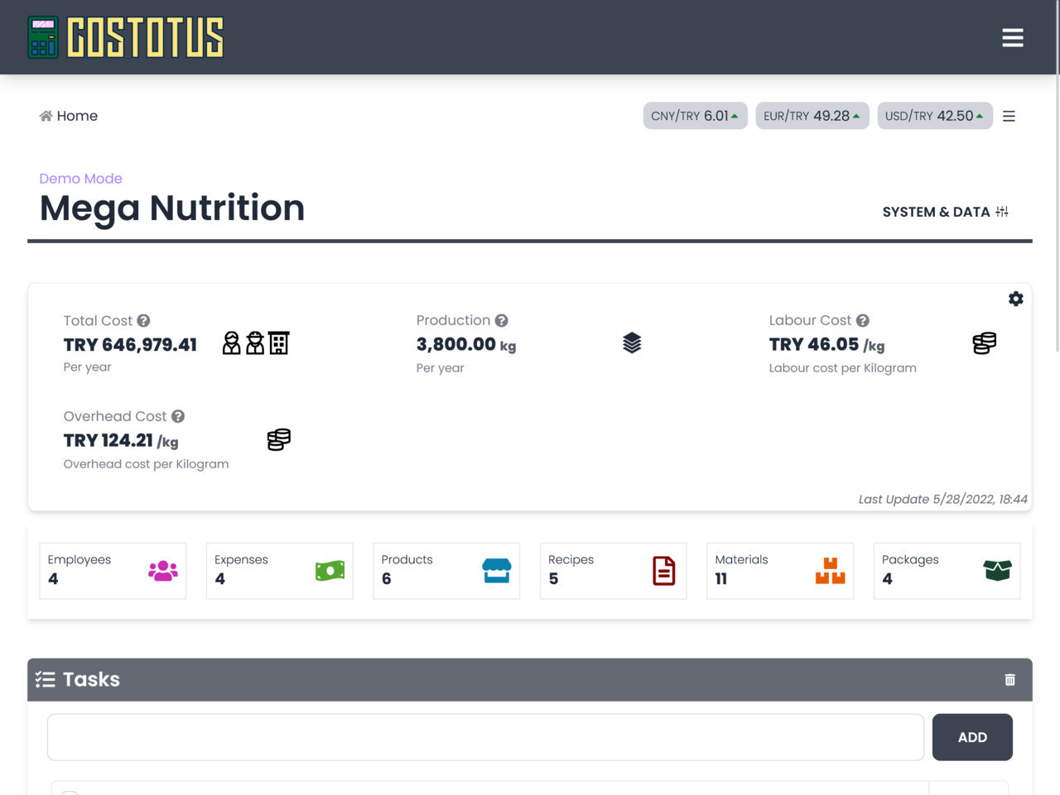Image resolution: width=1060 pixels, height=795 pixels.
Task: Open the SYSTEM & DATA options
Action: pyautogui.click(x=945, y=212)
